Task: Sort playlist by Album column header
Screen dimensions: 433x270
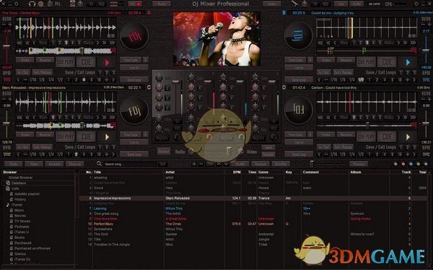Action: click(355, 172)
